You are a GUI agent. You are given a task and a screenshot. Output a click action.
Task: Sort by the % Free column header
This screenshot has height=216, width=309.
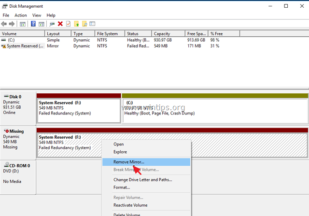(224, 34)
